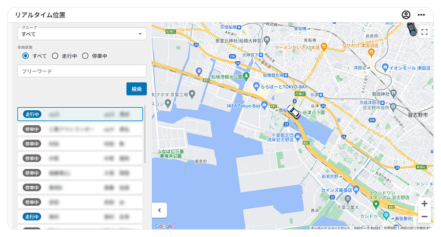The width and height of the screenshot is (441, 237).
Task: Select the すべて vehicle status radio button
Action: (x=26, y=56)
